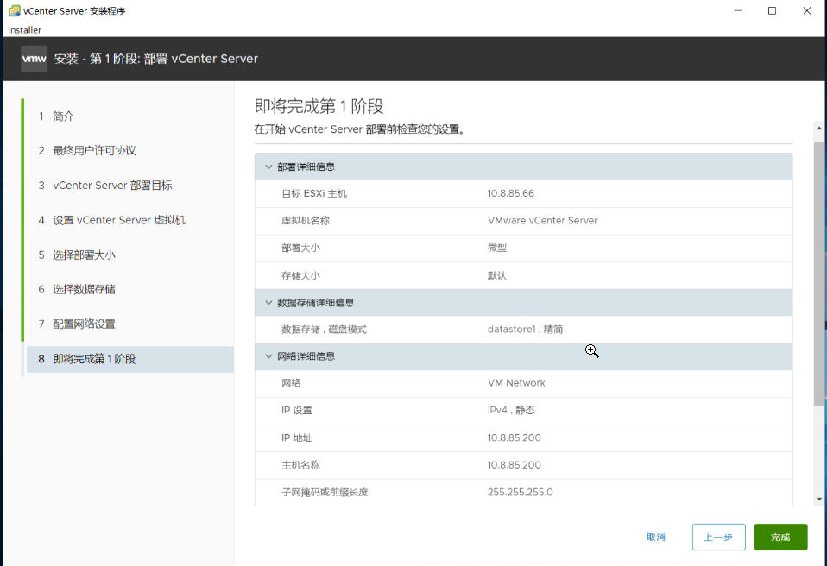Viewport: 827px width, 566px height.
Task: Click the VM Network value
Action: [516, 383]
